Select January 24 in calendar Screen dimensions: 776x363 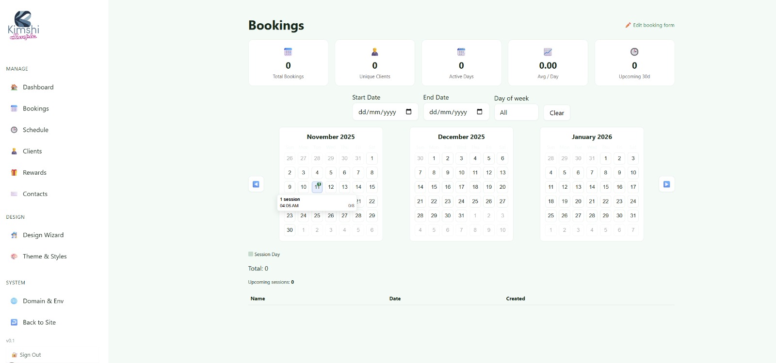click(633, 201)
